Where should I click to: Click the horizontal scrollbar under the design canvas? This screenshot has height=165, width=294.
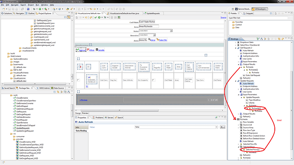pyautogui.click(x=149, y=111)
